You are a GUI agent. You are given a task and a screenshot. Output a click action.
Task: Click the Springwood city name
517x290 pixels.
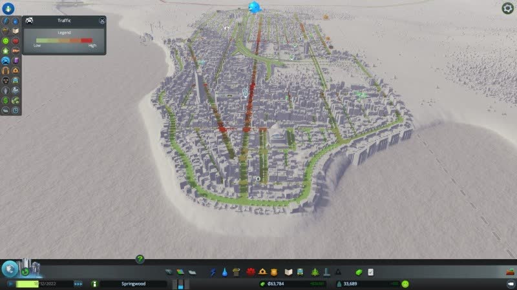tap(134, 284)
